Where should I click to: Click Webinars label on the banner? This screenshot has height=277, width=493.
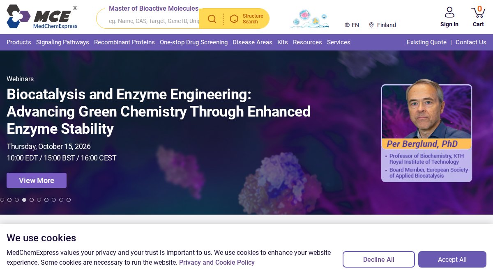click(20, 79)
